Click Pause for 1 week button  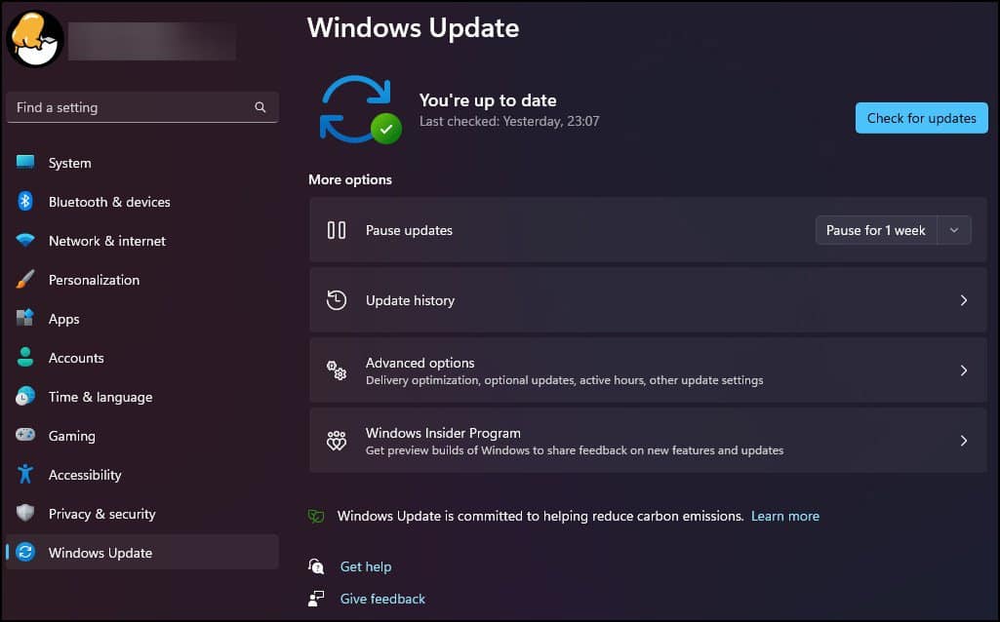pyautogui.click(x=876, y=230)
